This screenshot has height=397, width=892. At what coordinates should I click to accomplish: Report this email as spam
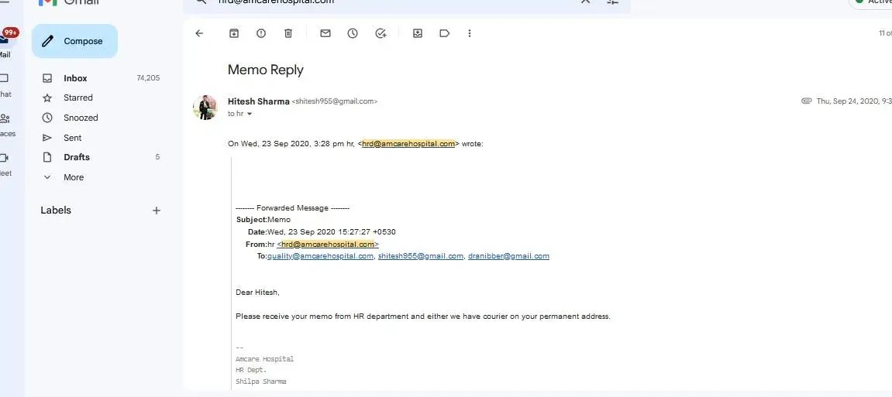[x=261, y=33]
